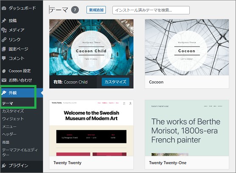Go to the メニュー submenu item
The width and height of the screenshot is (236, 173).
(x=9, y=126)
